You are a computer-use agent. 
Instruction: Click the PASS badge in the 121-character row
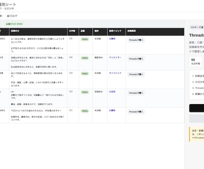click(85, 111)
